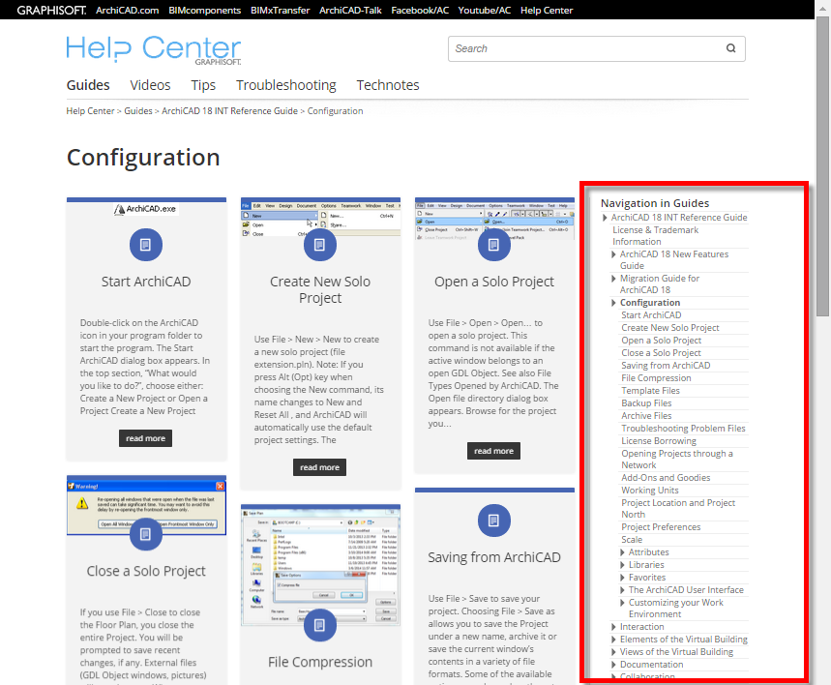
Task: Click the page vertical scrollbar thumb
Action: pos(822,166)
